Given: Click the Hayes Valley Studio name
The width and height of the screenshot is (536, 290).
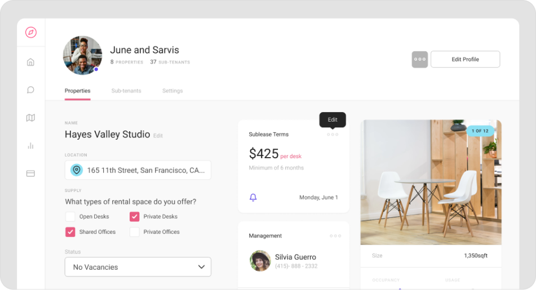Looking at the screenshot, I should (107, 135).
